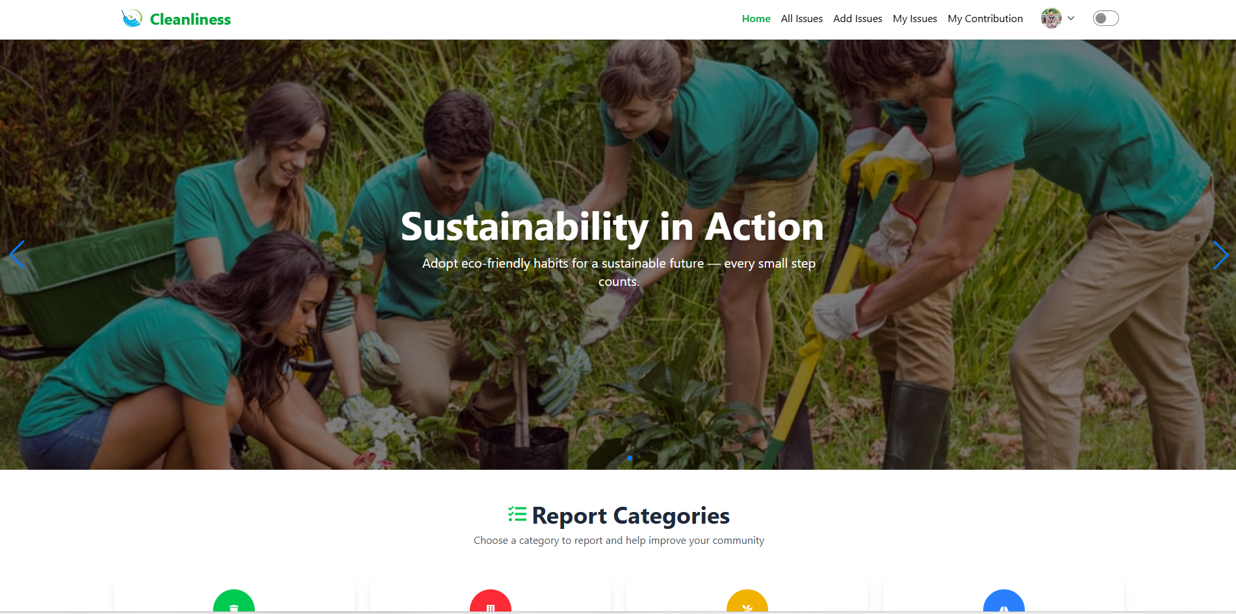
Task: Toggle the dark mode switch
Action: 1105,18
